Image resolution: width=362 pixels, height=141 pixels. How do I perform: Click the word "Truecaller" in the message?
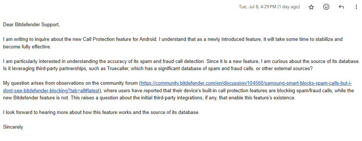[117, 69]
